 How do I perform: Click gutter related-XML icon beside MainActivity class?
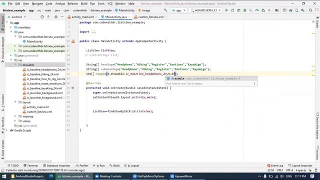(x=73, y=41)
